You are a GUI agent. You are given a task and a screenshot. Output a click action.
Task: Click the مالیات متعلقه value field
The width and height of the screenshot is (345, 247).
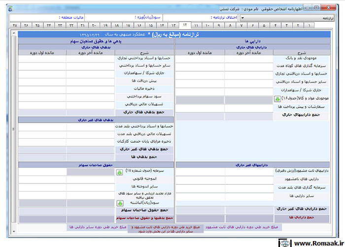[34, 18]
